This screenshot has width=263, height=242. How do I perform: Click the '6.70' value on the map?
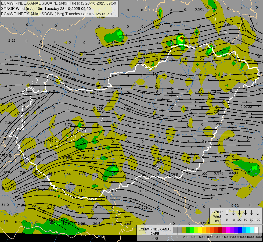(x=68, y=124)
